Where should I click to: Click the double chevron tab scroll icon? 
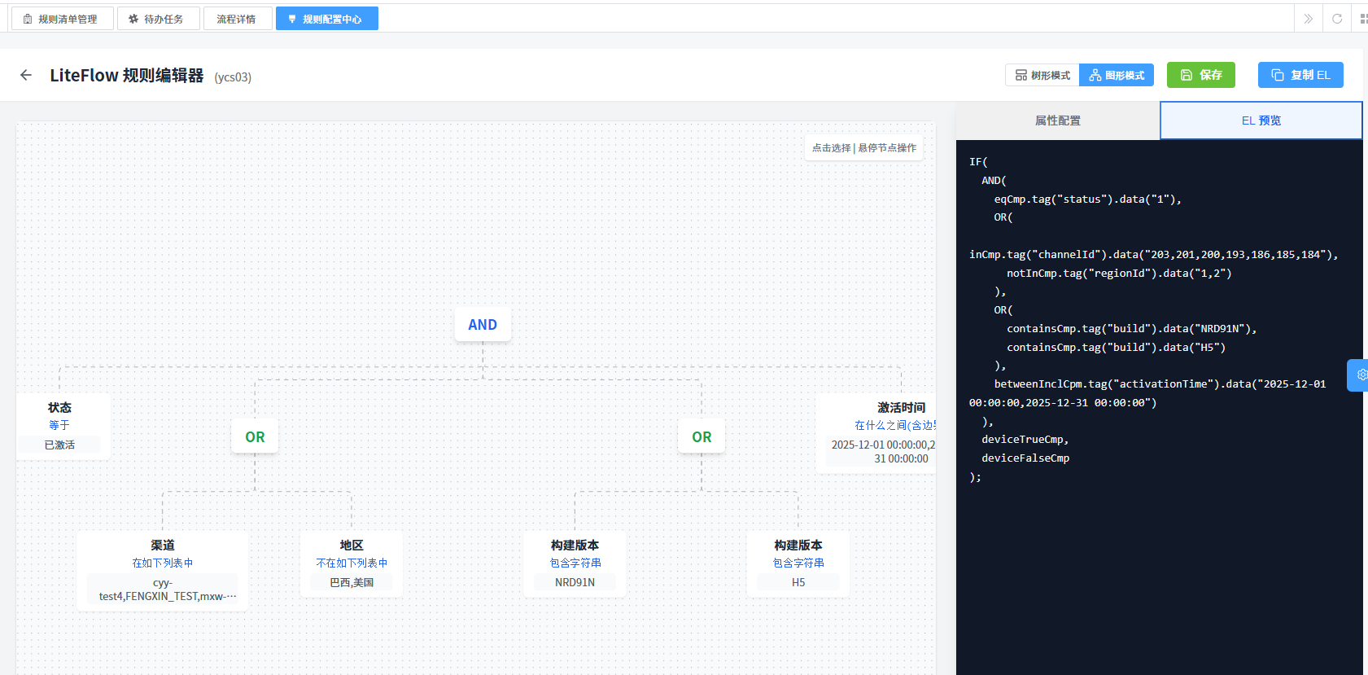click(x=1308, y=19)
